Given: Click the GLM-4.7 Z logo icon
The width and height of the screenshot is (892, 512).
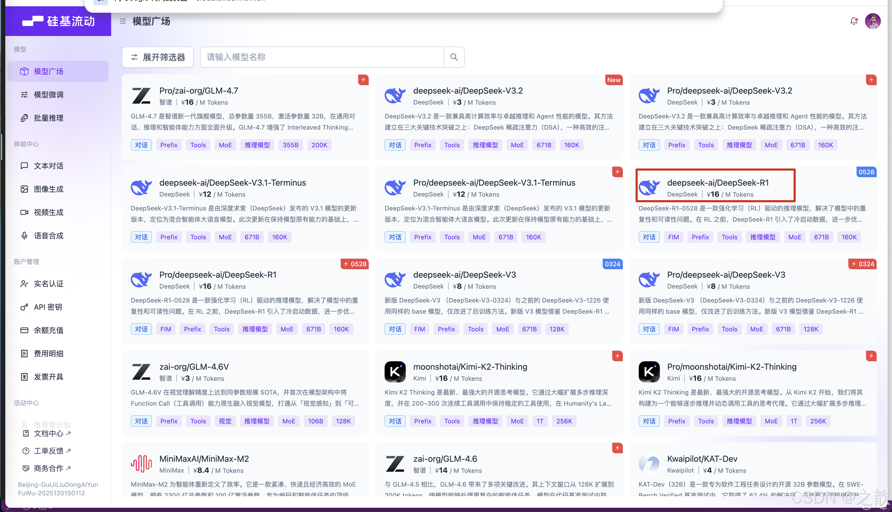Looking at the screenshot, I should [x=141, y=96].
